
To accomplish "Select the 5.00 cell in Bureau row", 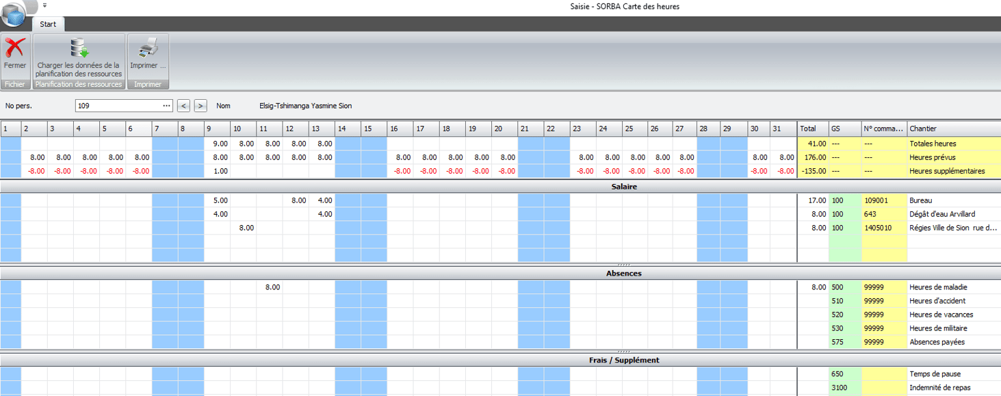I will click(x=217, y=200).
